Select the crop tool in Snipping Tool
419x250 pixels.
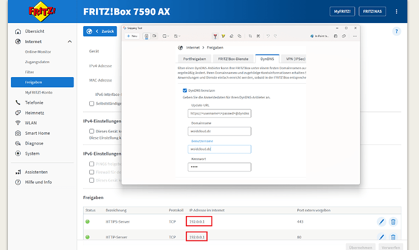point(250,36)
